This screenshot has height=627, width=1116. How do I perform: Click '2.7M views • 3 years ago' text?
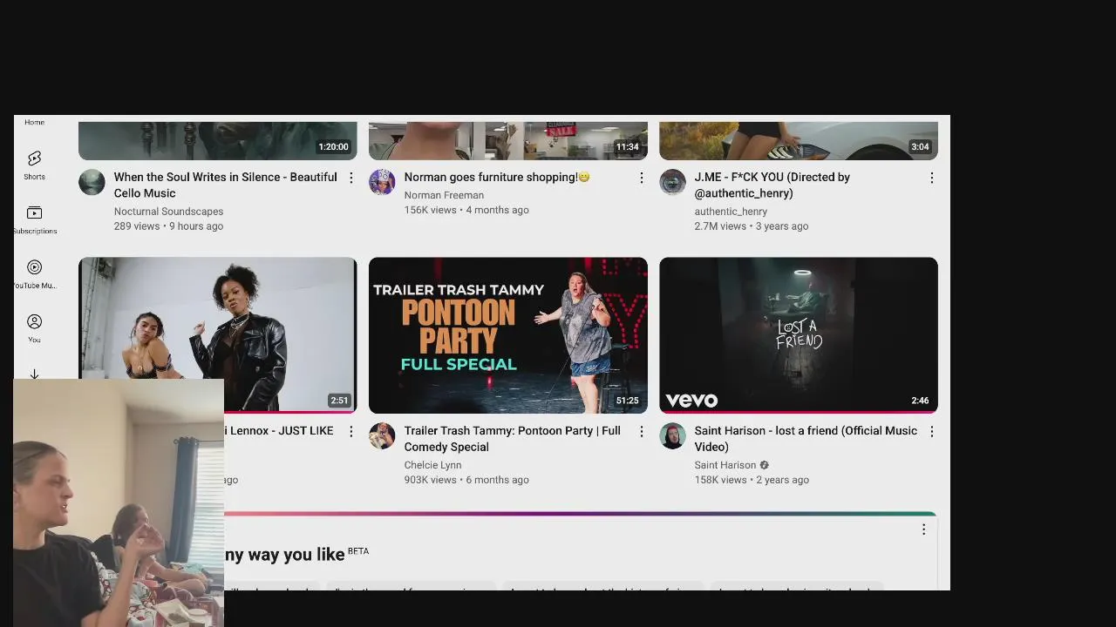tap(752, 226)
